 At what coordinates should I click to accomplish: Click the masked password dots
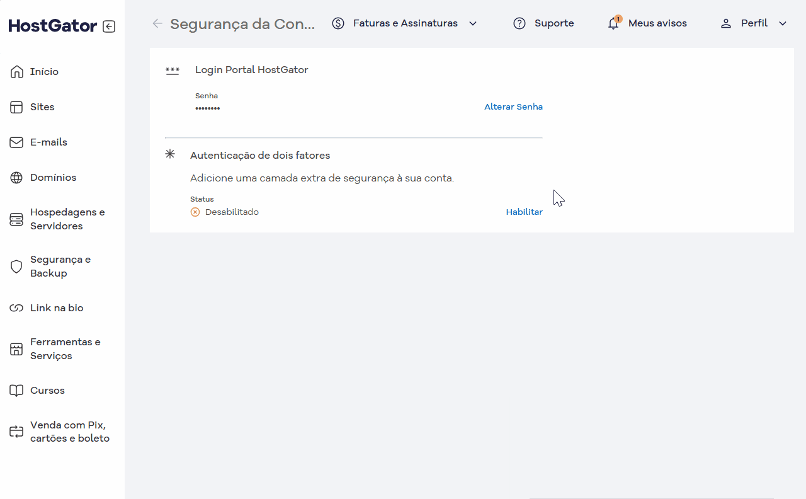click(x=207, y=109)
